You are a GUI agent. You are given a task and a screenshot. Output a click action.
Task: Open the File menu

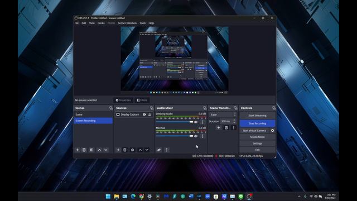pyautogui.click(x=76, y=23)
